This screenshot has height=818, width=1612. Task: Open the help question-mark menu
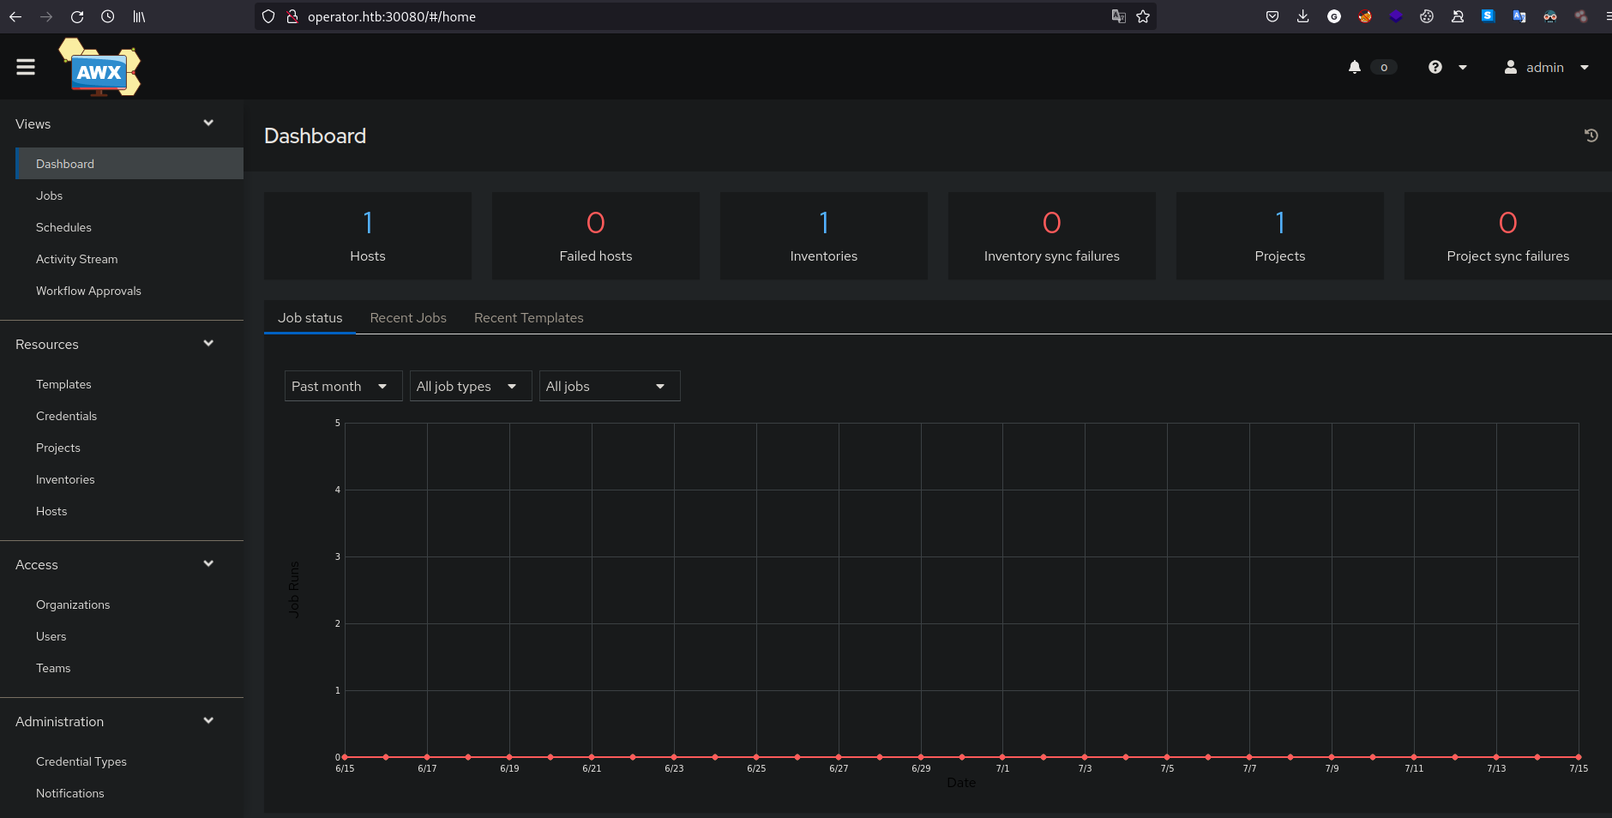[x=1435, y=67]
